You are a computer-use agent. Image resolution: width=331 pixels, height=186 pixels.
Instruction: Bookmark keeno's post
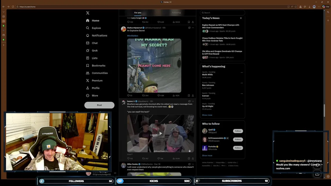pyautogui.click(x=189, y=158)
